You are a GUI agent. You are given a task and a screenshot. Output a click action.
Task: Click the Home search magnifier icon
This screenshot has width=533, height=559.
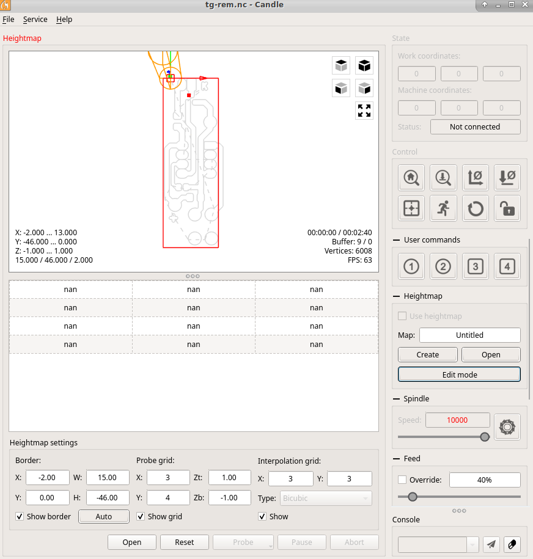411,178
